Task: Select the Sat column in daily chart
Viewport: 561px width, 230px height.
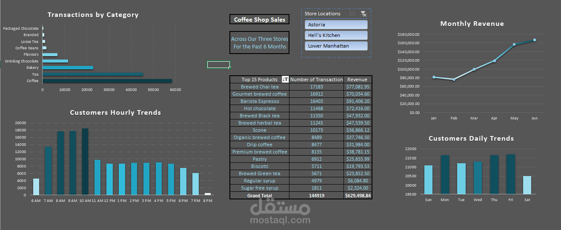Action: [527, 185]
